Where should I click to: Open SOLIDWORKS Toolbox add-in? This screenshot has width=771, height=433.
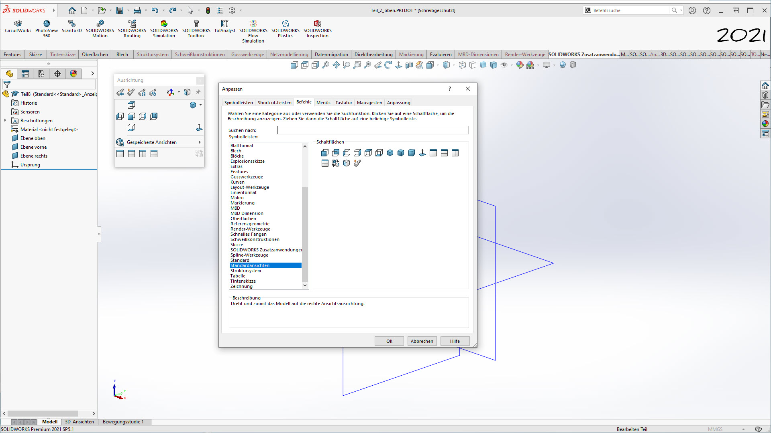pyautogui.click(x=196, y=29)
